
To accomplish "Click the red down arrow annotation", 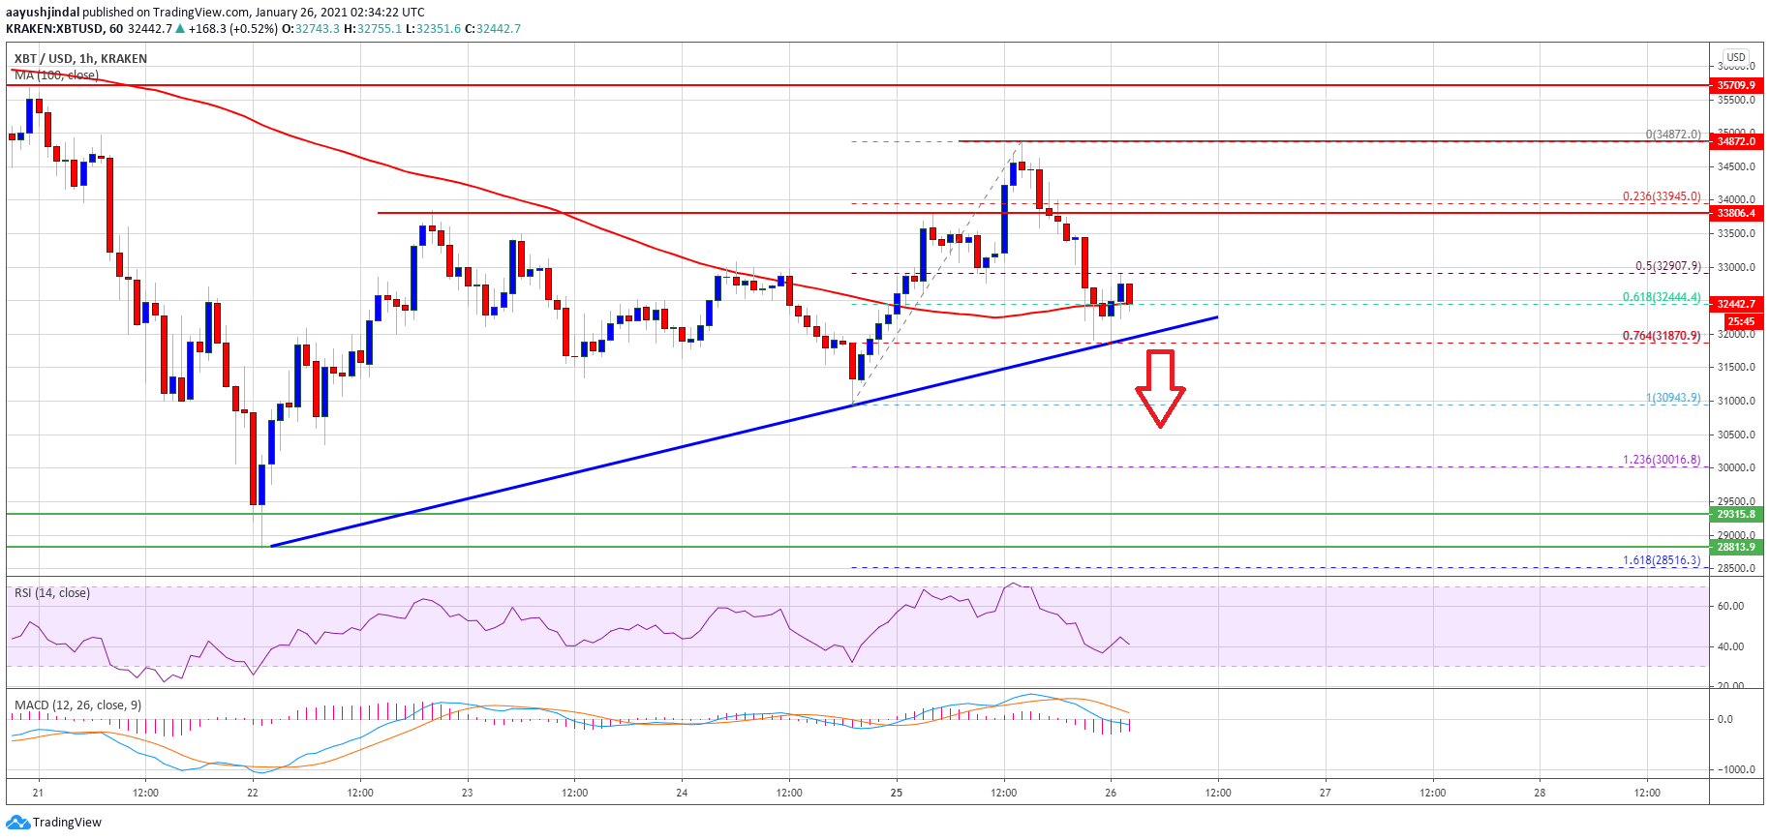I will pyautogui.click(x=1160, y=389).
